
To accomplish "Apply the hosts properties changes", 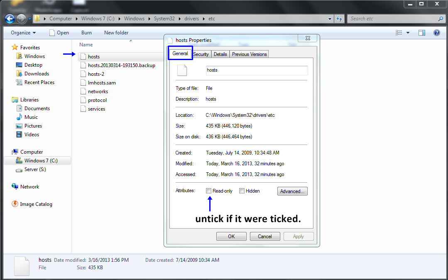I will point(299,236).
